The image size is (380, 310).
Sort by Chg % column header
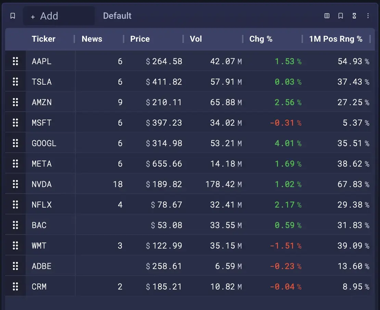pos(261,39)
